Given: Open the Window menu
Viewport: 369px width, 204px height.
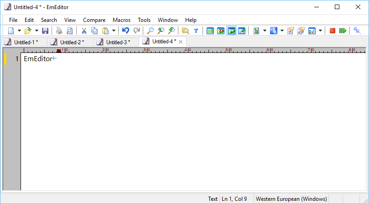Looking at the screenshot, I should (168, 20).
